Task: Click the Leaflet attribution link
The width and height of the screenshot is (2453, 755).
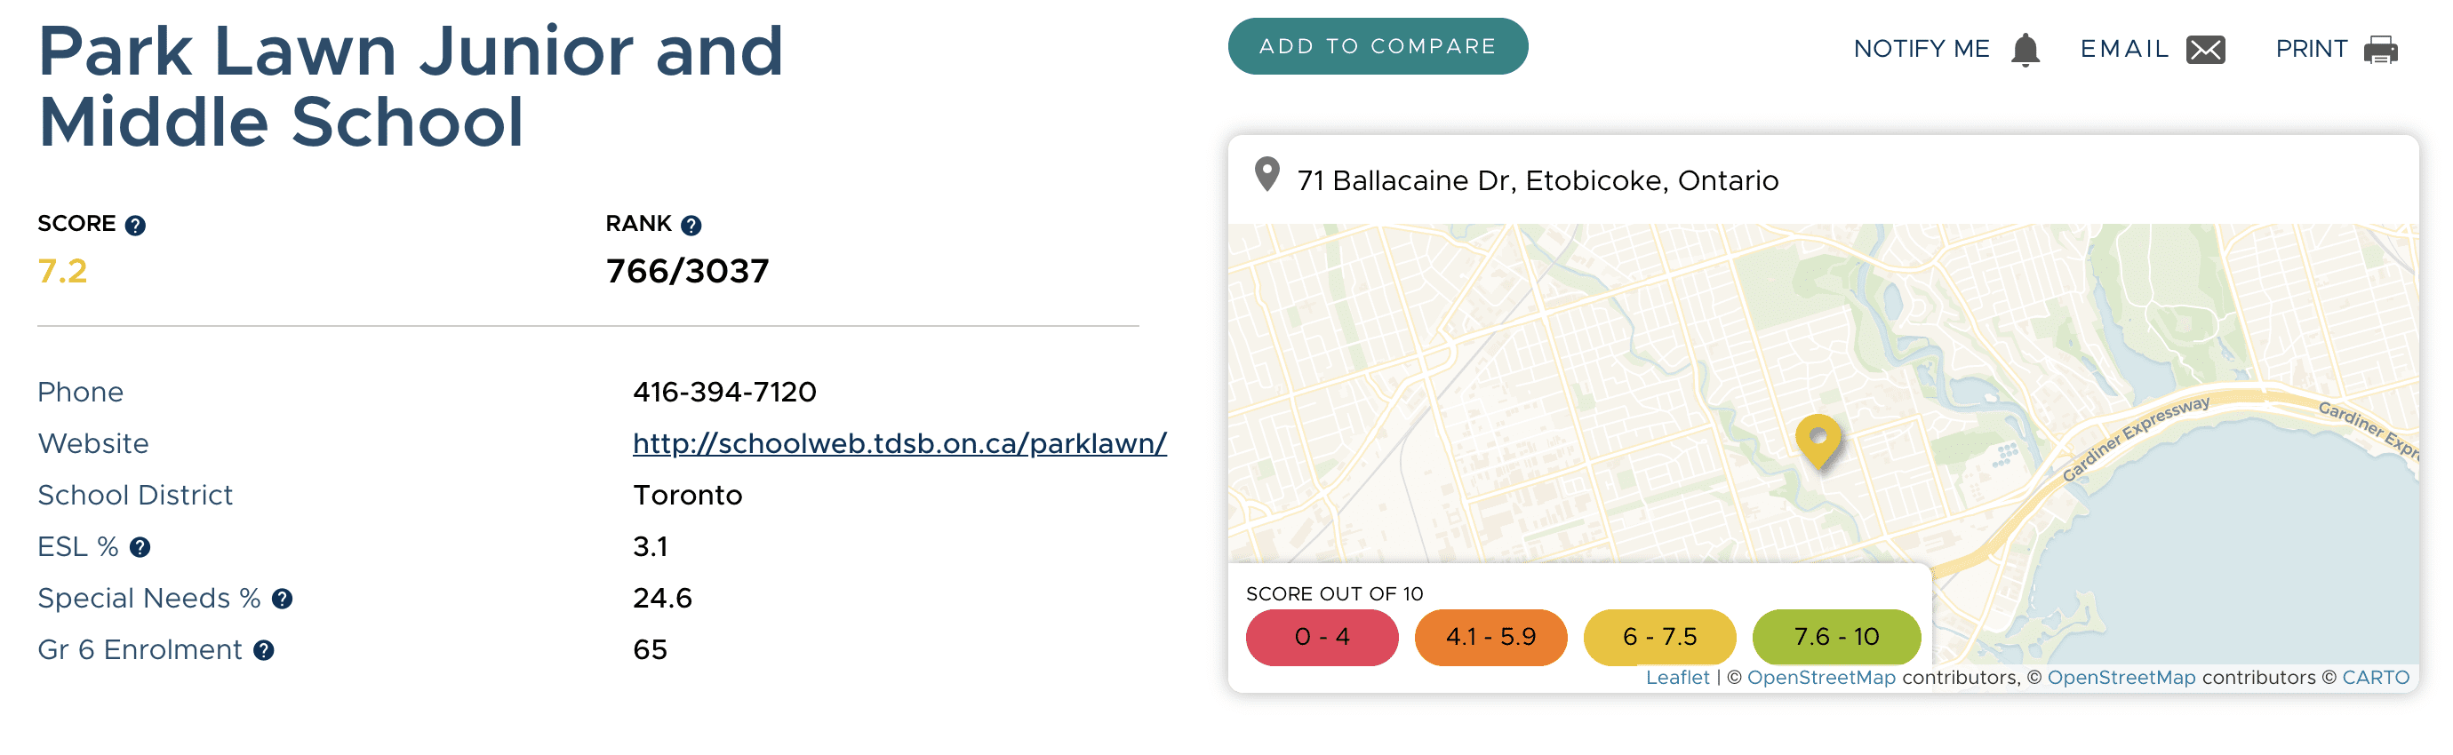Action: click(x=1677, y=677)
